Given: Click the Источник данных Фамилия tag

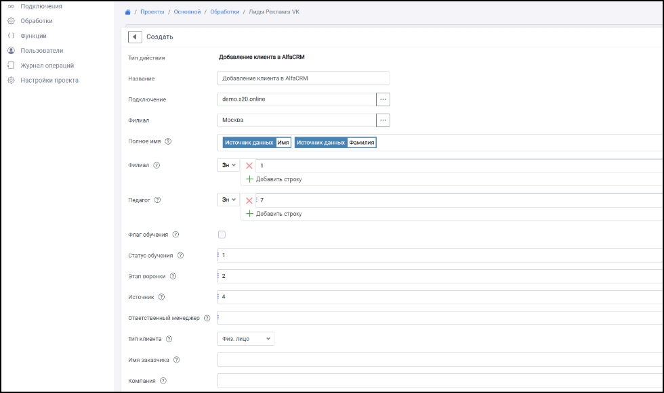Looking at the screenshot, I should coord(335,143).
